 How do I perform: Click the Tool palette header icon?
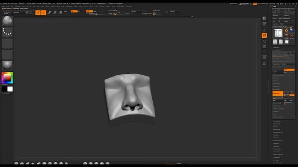coord(271,6)
